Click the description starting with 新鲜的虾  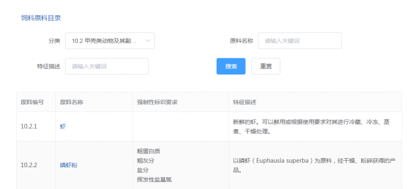point(311,127)
